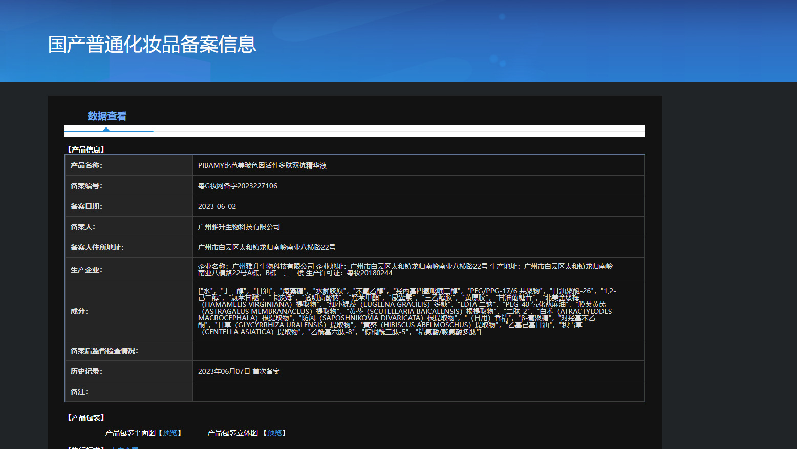
Task: Click the 备案日期 row label
Action: [87, 206]
